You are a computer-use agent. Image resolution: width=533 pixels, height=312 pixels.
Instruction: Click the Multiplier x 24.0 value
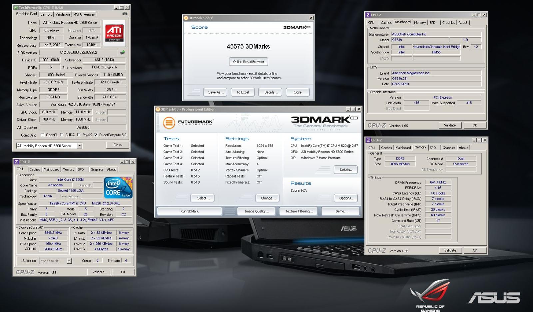click(53, 238)
